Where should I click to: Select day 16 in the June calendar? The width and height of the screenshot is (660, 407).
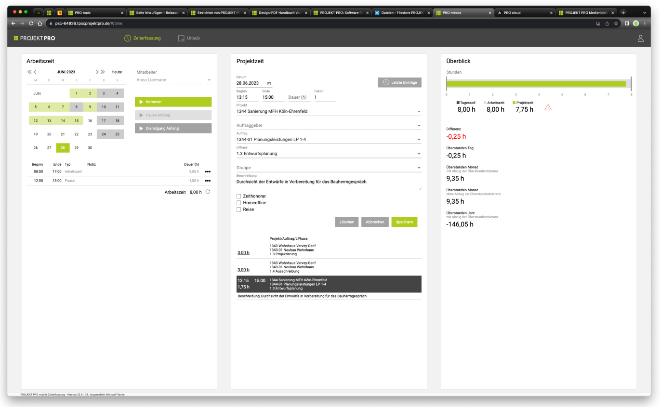tap(90, 120)
